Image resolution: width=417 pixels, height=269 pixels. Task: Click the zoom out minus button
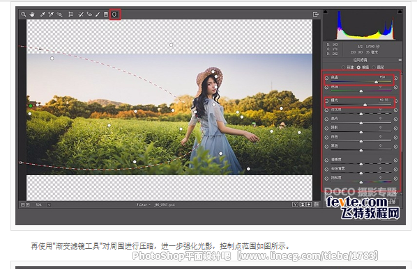pos(22,204)
